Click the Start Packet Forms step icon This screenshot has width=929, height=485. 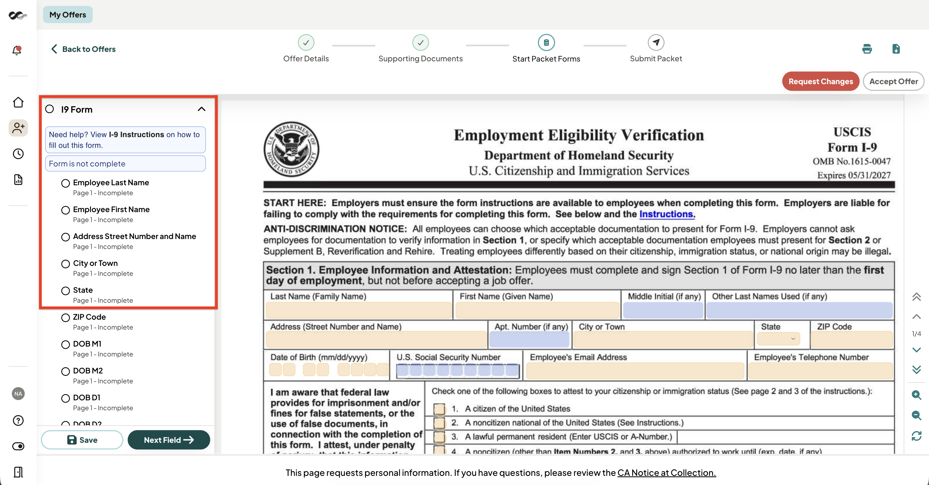546,42
